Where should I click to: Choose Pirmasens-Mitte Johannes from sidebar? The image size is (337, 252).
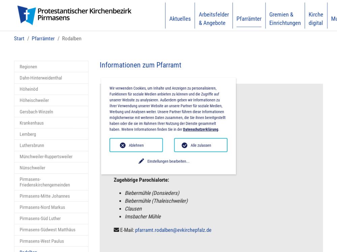(44, 196)
